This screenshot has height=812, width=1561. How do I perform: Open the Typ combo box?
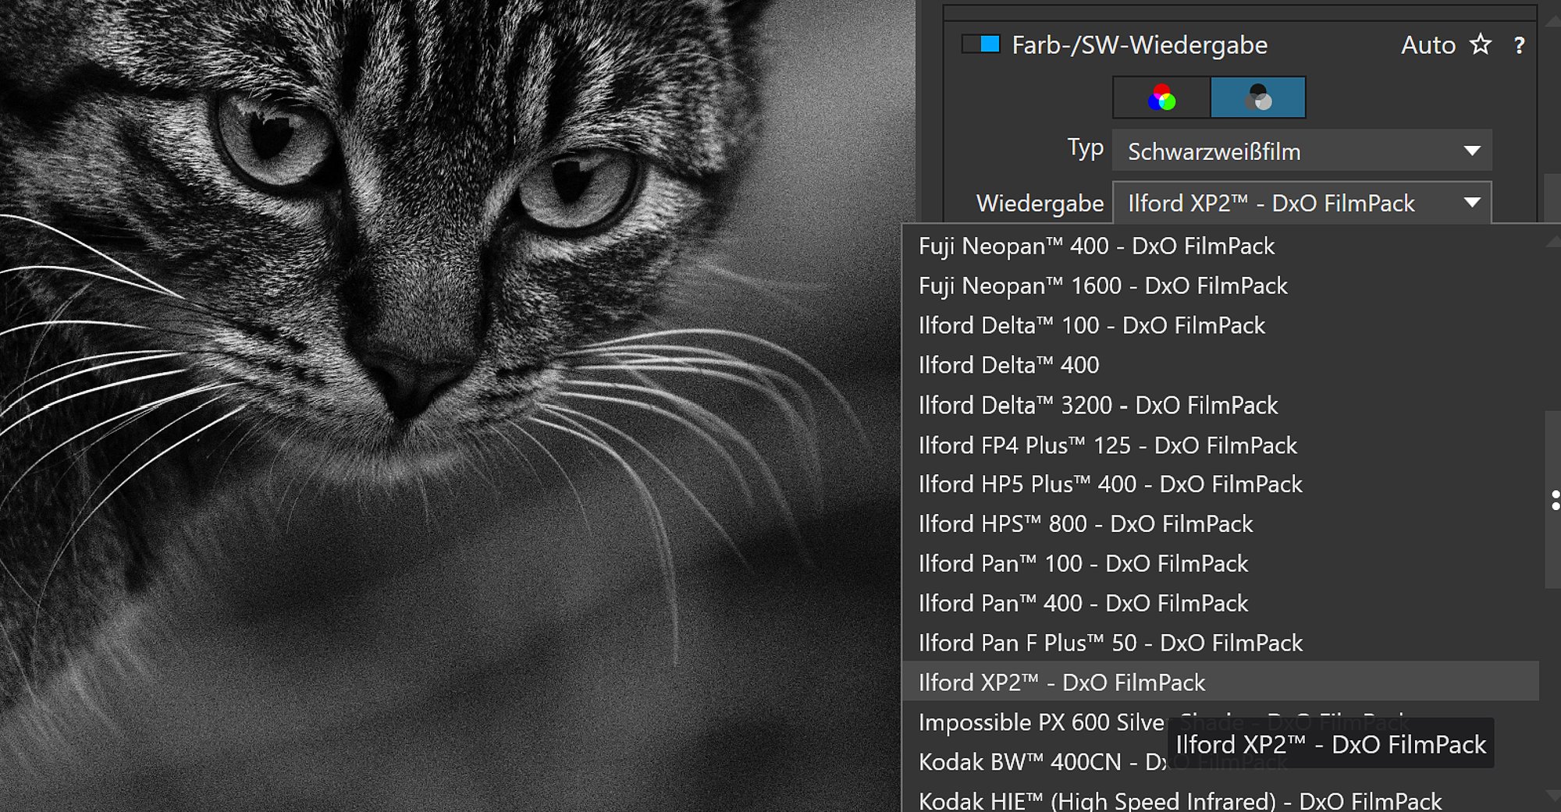(1302, 151)
